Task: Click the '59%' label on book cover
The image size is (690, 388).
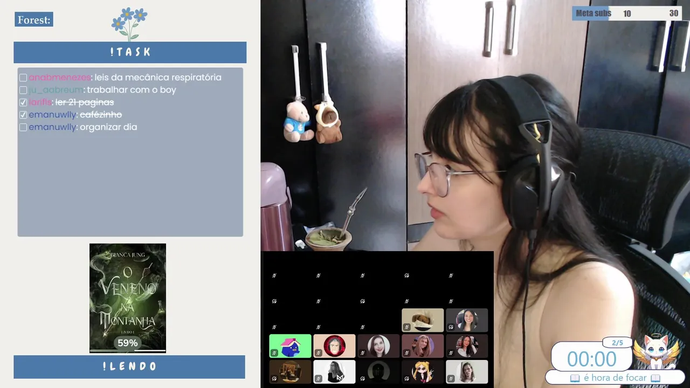Action: pos(128,343)
